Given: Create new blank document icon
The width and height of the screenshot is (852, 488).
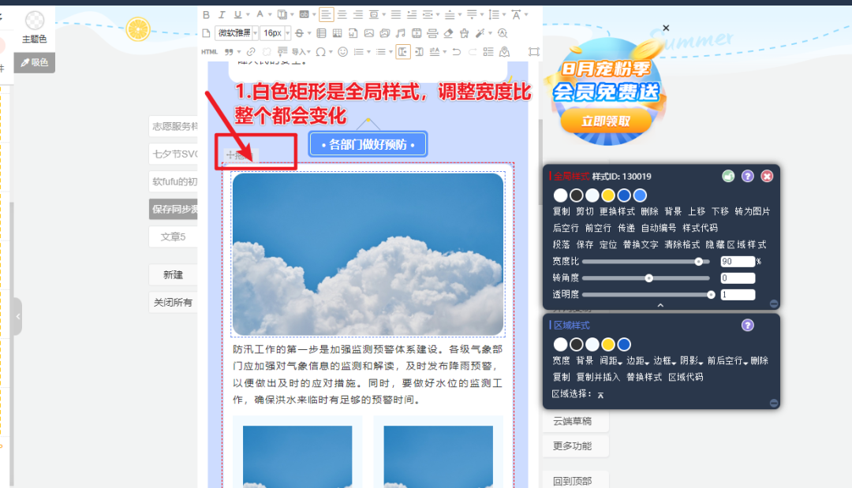Looking at the screenshot, I should tap(206, 33).
